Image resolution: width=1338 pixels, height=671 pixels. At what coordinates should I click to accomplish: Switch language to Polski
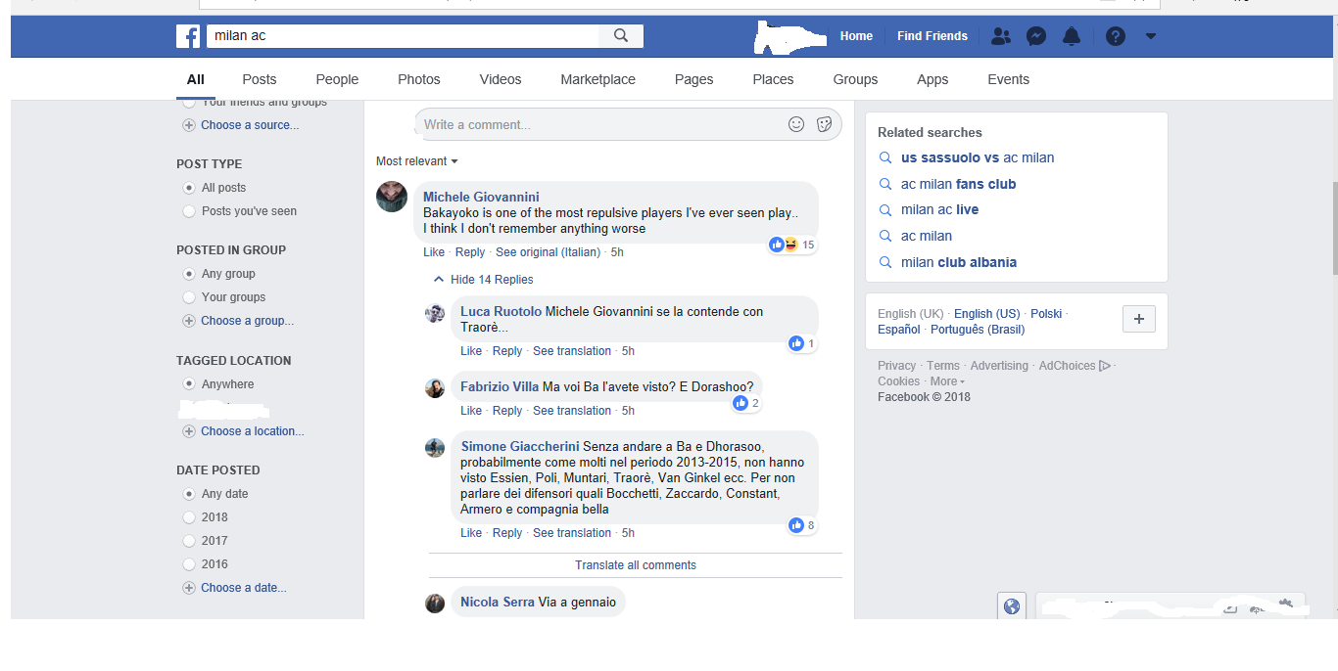pyautogui.click(x=1046, y=314)
